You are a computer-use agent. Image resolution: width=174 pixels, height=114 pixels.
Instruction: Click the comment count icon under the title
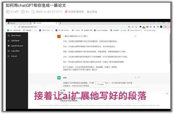23,12
